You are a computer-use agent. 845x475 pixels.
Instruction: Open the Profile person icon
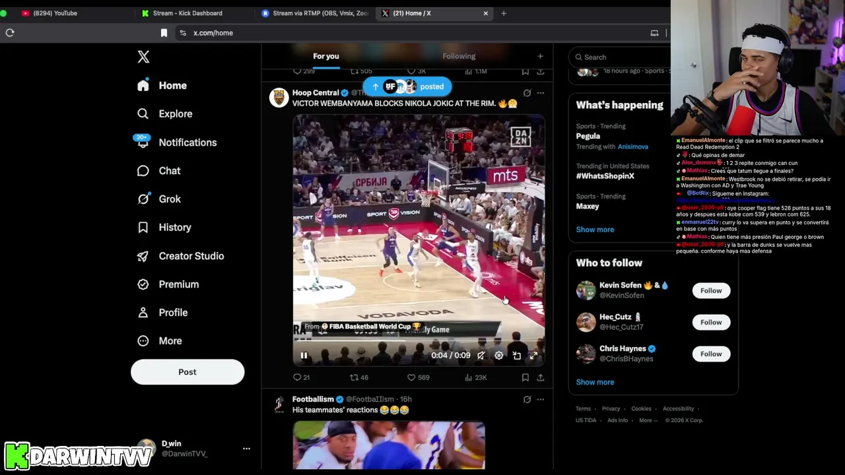(143, 312)
